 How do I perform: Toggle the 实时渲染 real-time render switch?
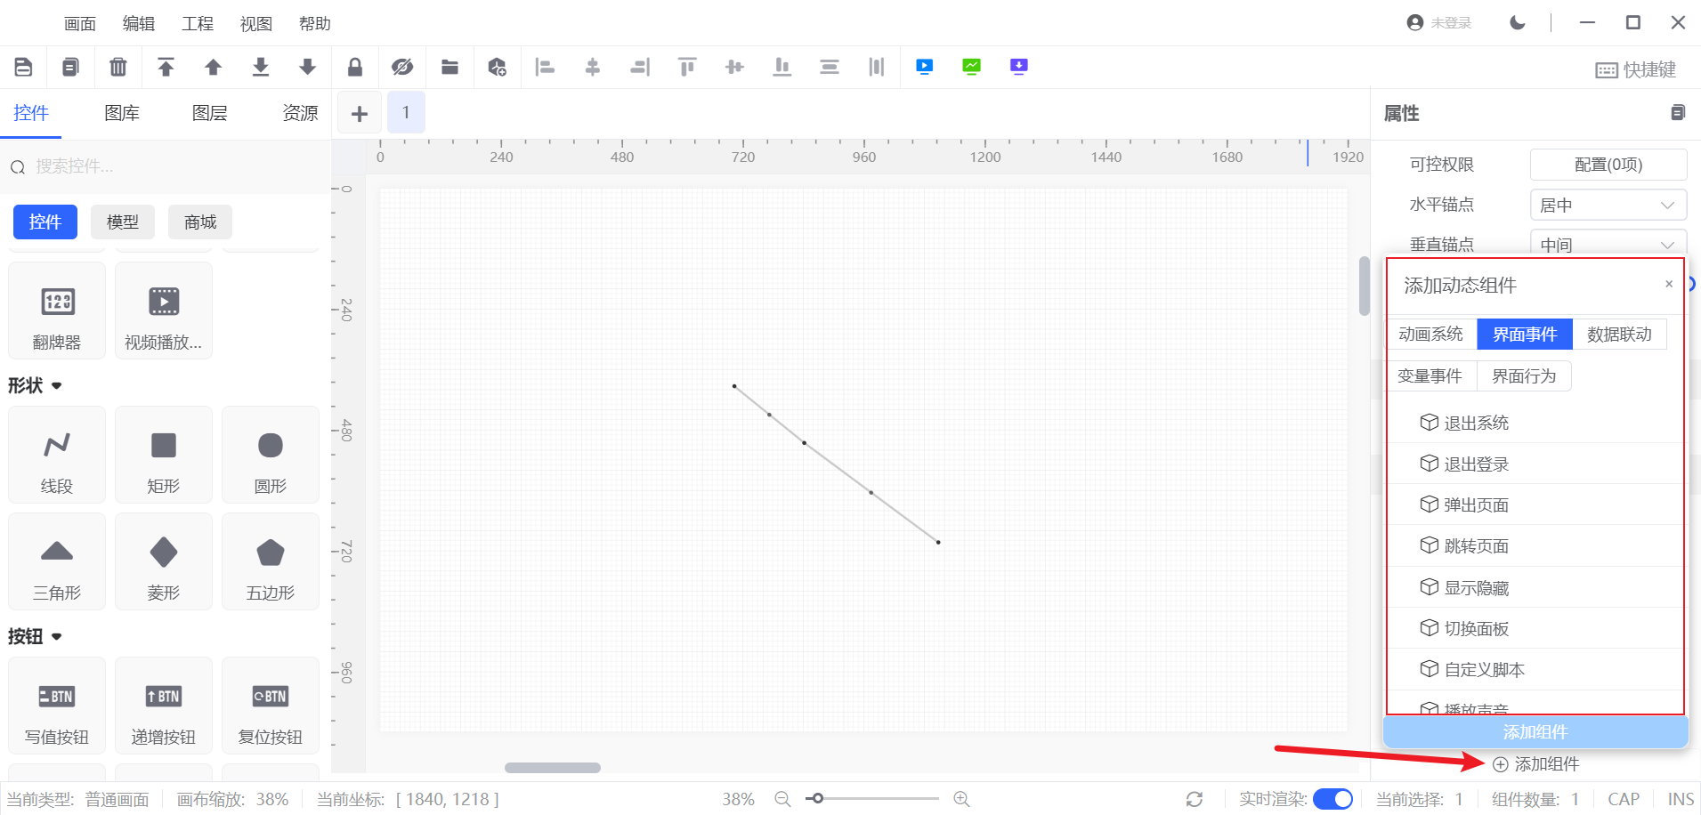(1332, 799)
